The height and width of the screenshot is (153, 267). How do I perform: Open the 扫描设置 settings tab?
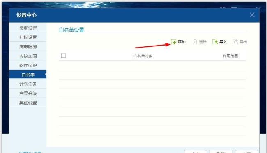coord(28,37)
